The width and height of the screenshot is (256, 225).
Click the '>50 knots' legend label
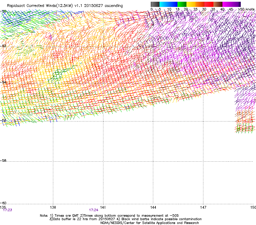pyautogui.click(x=246, y=9)
